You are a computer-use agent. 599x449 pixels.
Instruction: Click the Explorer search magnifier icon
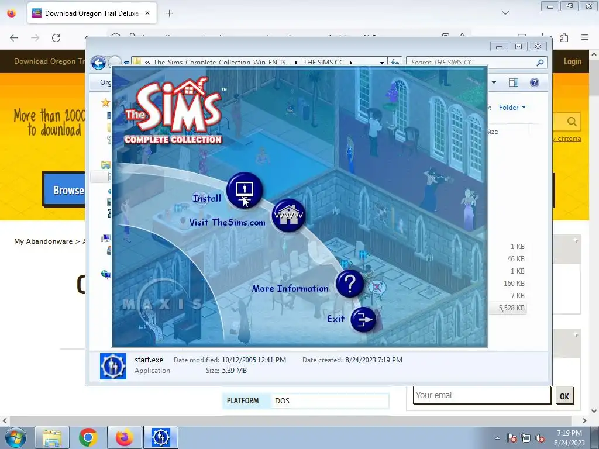click(540, 62)
